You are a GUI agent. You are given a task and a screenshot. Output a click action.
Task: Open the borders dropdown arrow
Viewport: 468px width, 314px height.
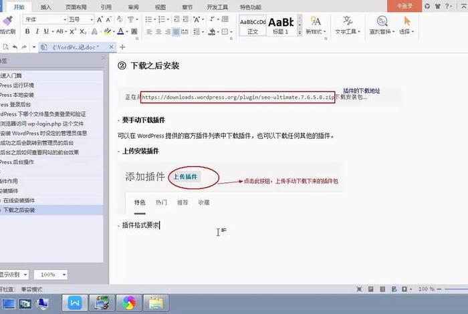pyautogui.click(x=231, y=31)
